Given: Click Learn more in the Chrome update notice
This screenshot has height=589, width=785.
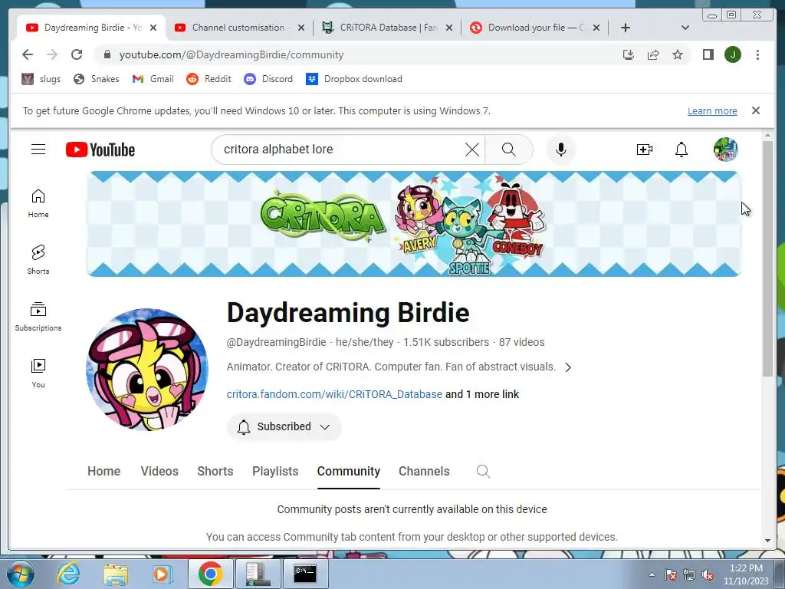Looking at the screenshot, I should click(x=712, y=110).
